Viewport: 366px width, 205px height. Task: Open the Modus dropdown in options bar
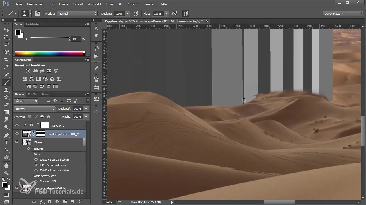pos(77,13)
